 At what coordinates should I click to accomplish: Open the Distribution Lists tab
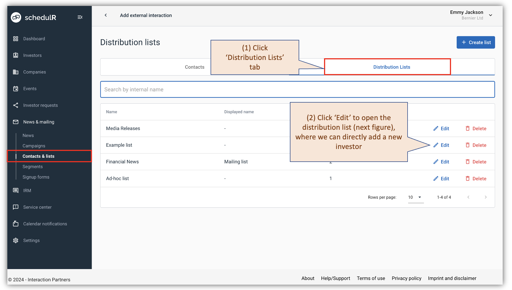(391, 67)
